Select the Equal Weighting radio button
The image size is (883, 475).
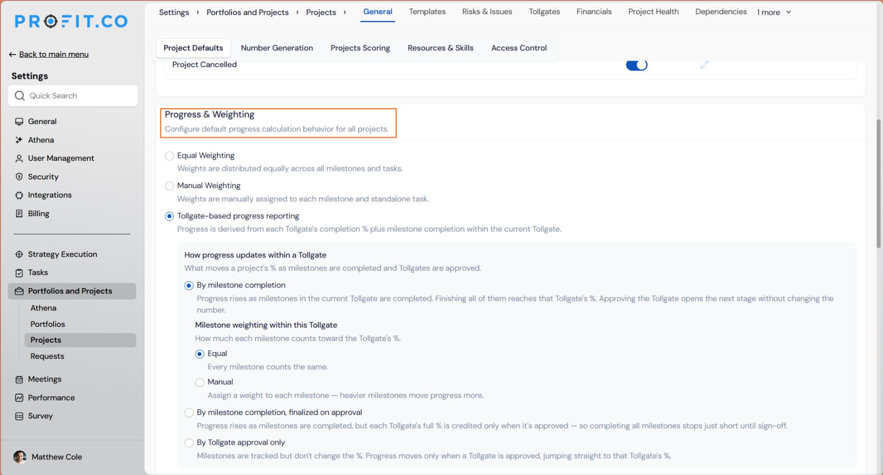(169, 156)
